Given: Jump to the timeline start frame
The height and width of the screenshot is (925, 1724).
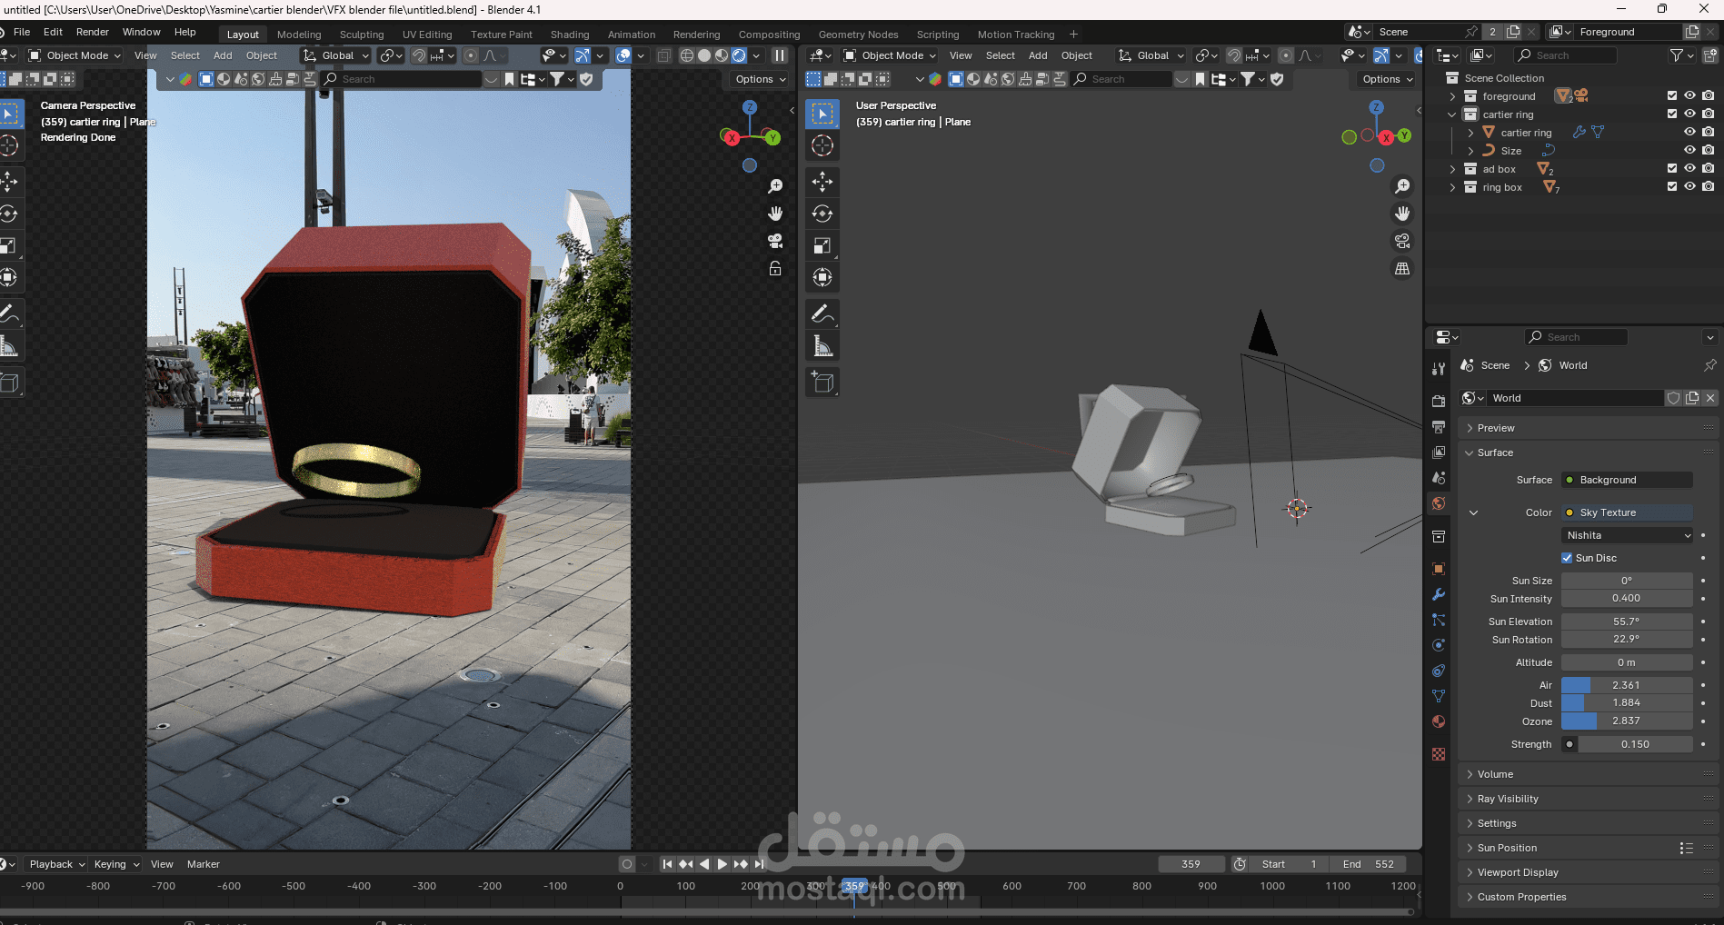Looking at the screenshot, I should pyautogui.click(x=667, y=864).
